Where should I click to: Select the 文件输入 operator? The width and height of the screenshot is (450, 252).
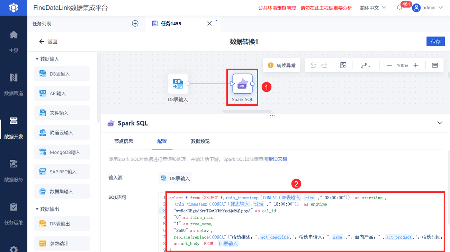click(62, 113)
